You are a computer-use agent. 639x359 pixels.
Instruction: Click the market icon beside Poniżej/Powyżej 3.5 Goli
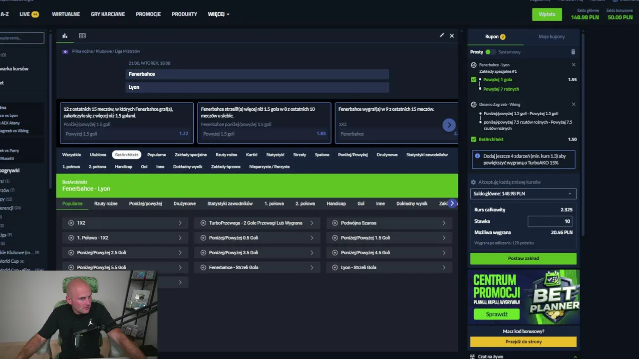(x=203, y=253)
